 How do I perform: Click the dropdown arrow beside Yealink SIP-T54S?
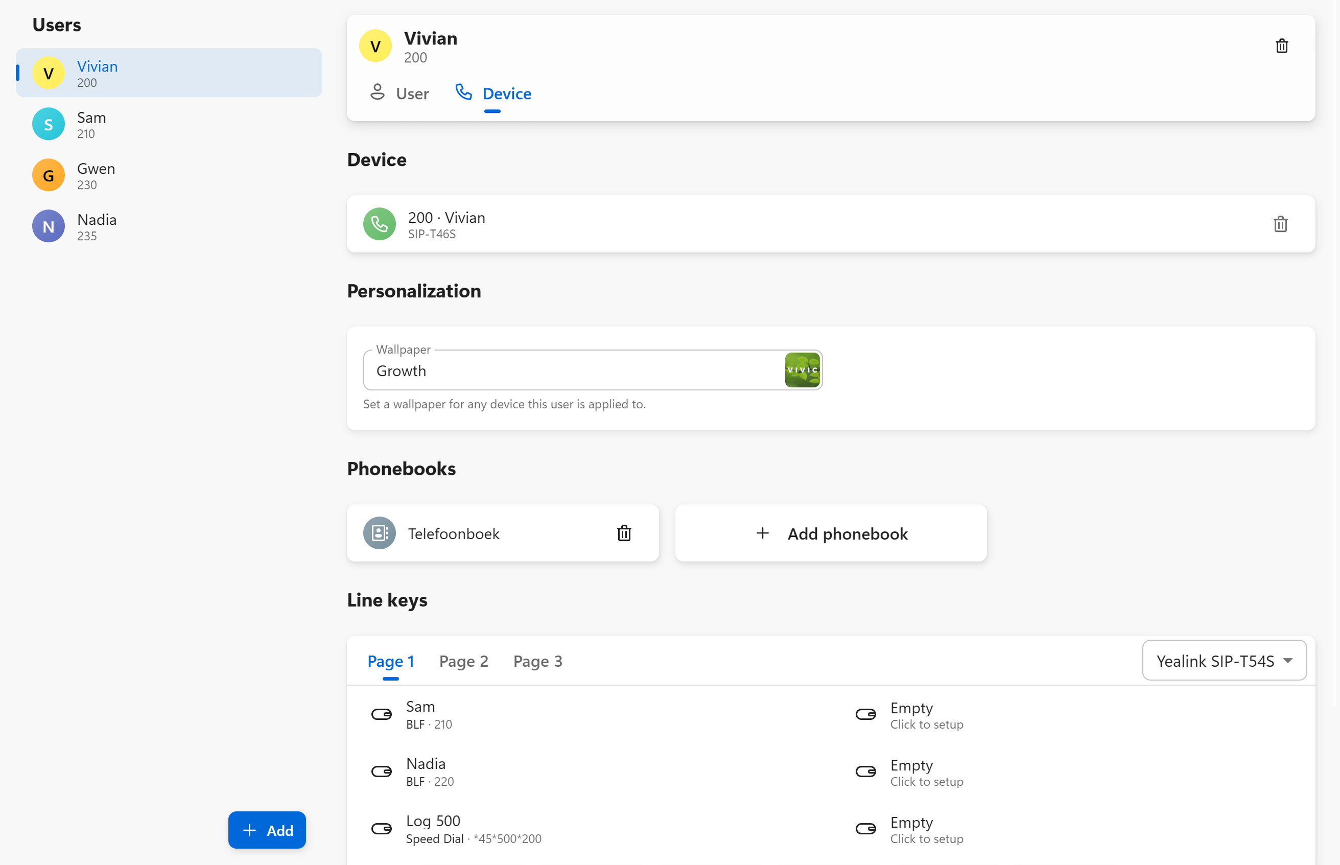coord(1288,661)
